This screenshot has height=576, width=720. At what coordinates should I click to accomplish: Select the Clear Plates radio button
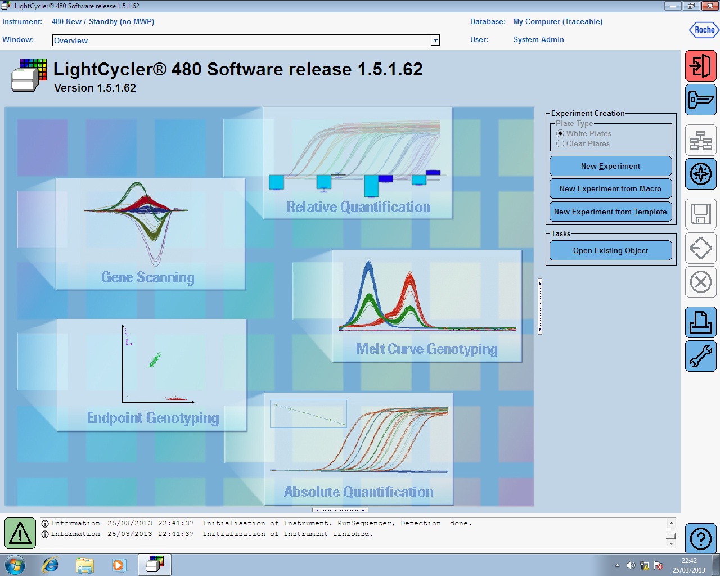click(560, 143)
